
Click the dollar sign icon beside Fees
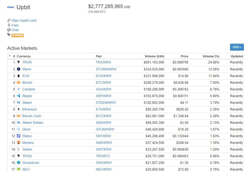9,25
